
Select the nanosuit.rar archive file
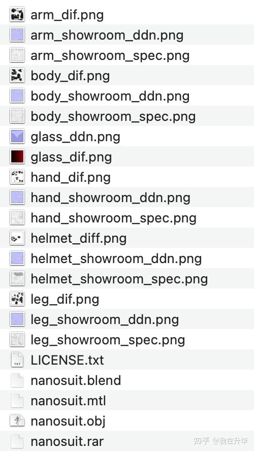(127, 441)
